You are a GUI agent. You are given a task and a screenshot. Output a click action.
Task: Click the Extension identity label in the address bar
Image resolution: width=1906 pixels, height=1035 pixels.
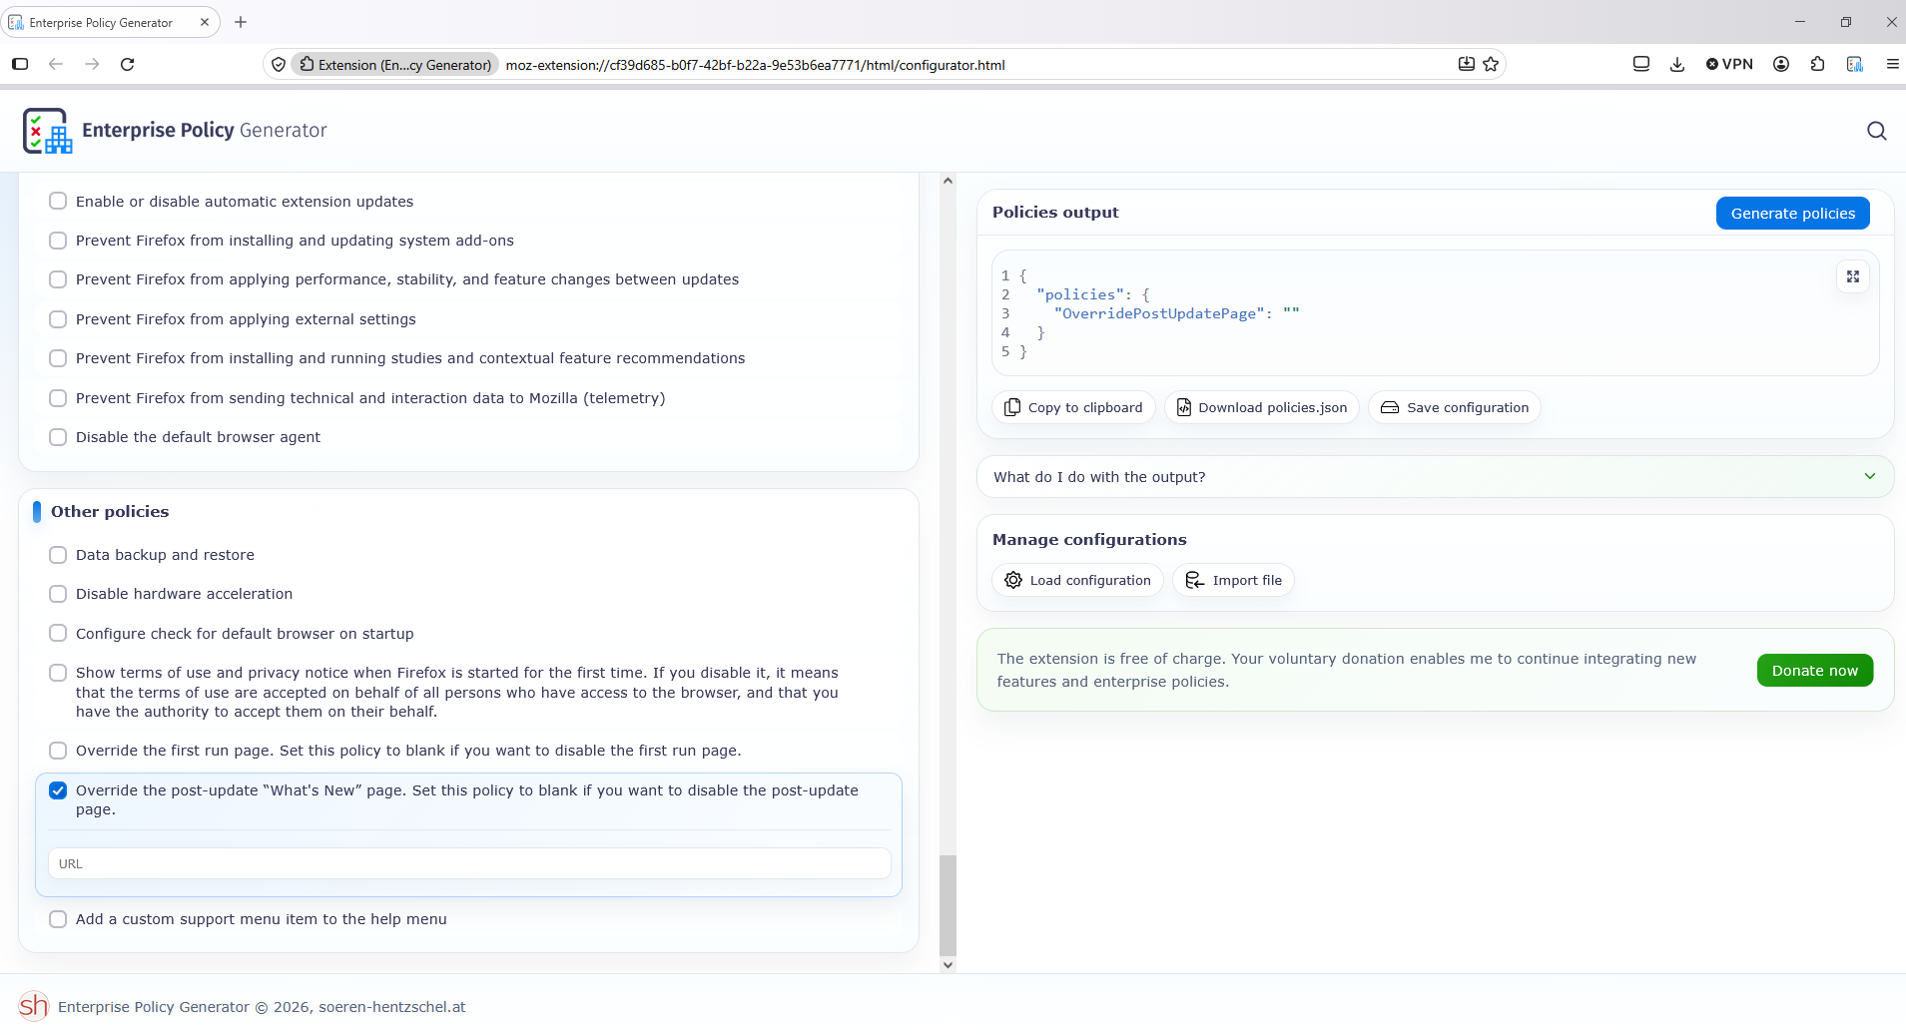click(x=395, y=65)
